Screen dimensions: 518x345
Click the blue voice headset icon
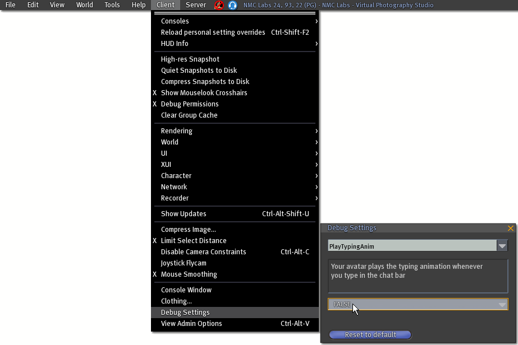pos(232,5)
